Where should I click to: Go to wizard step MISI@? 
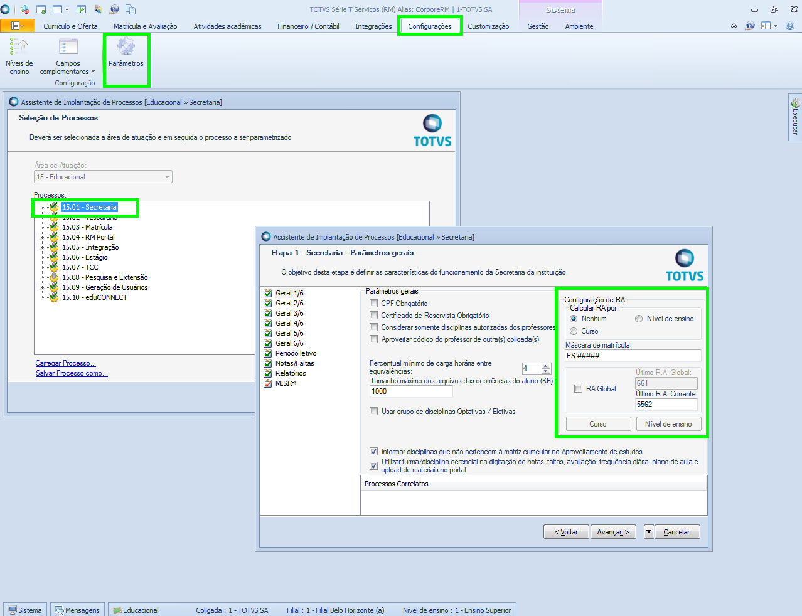(x=286, y=383)
